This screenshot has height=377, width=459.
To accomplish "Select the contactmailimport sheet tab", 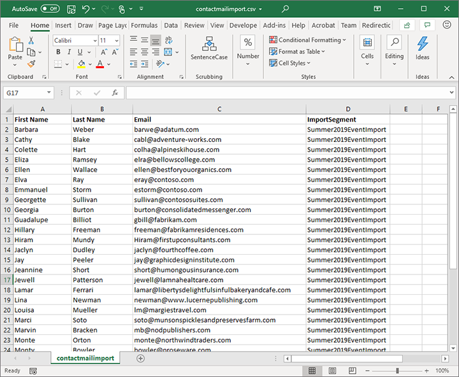I will pos(85,359).
